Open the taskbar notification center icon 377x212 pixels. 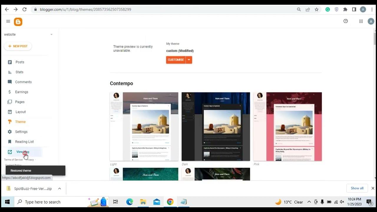369,202
